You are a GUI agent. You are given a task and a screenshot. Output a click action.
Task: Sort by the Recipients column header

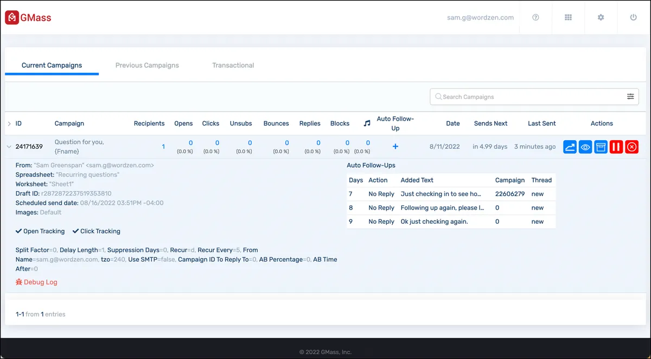[x=149, y=123]
